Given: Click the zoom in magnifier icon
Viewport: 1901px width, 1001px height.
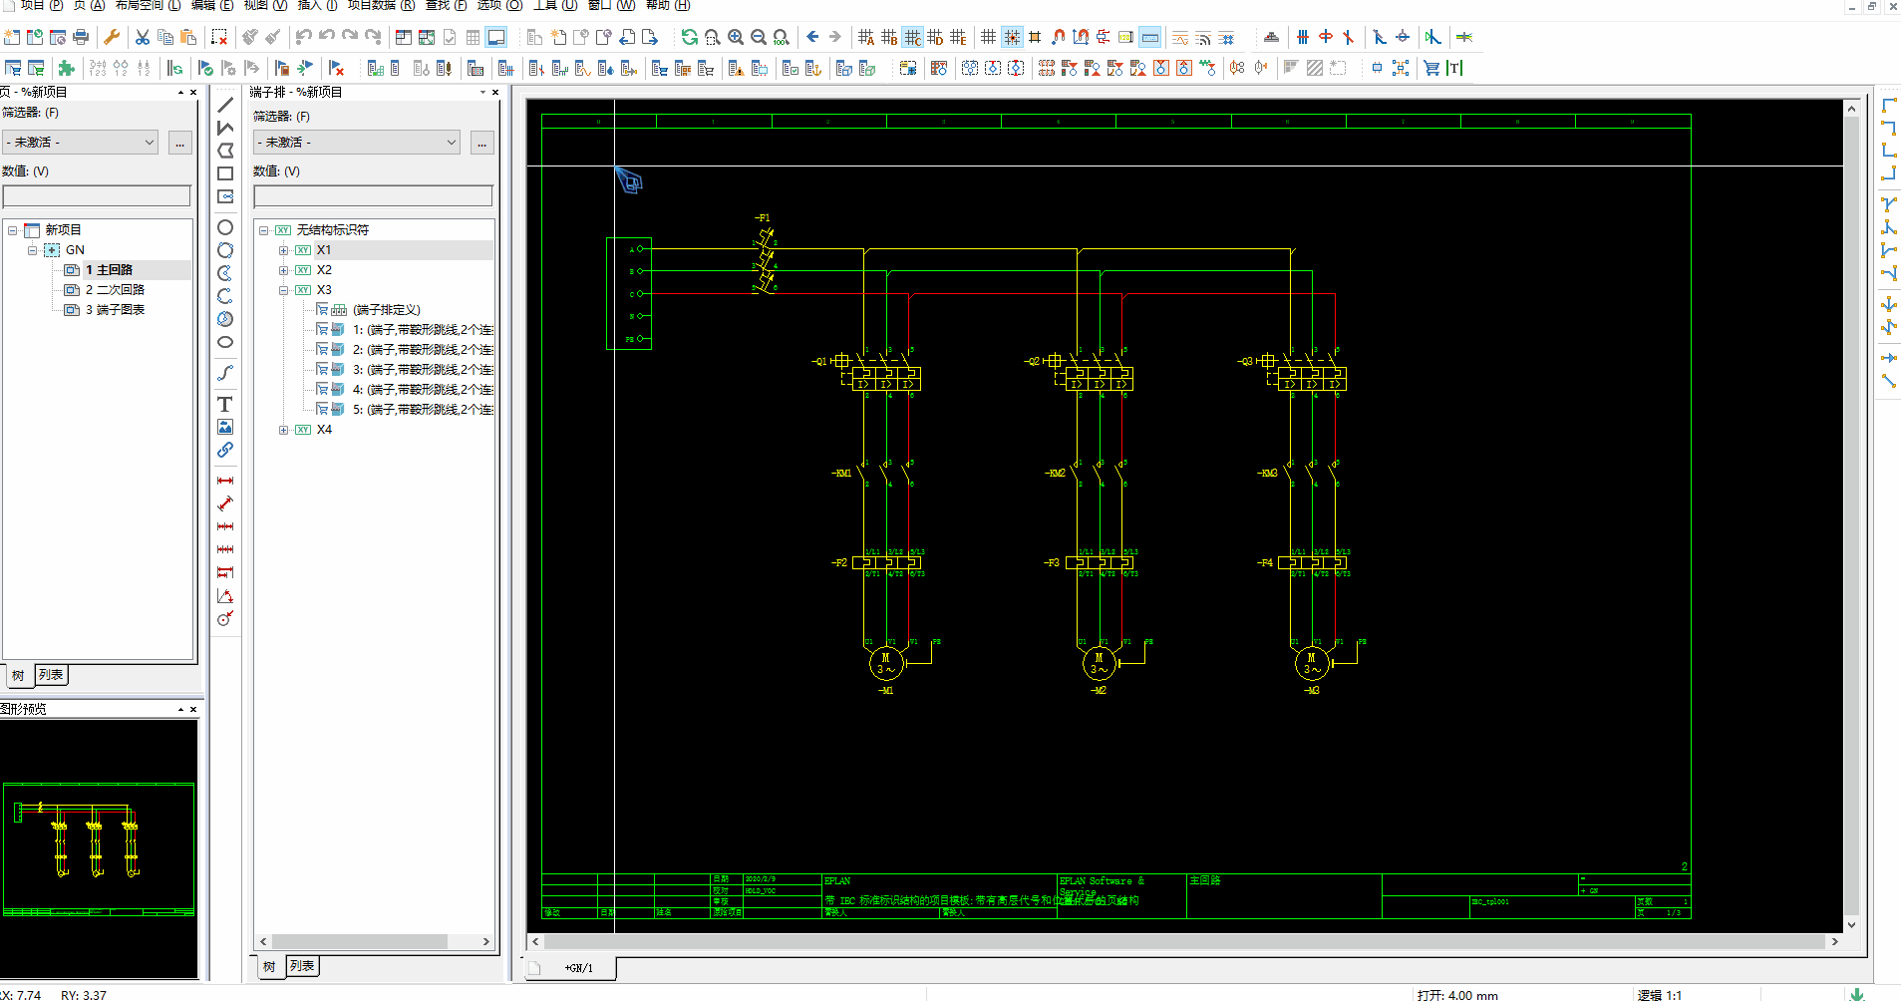Looking at the screenshot, I should [736, 37].
